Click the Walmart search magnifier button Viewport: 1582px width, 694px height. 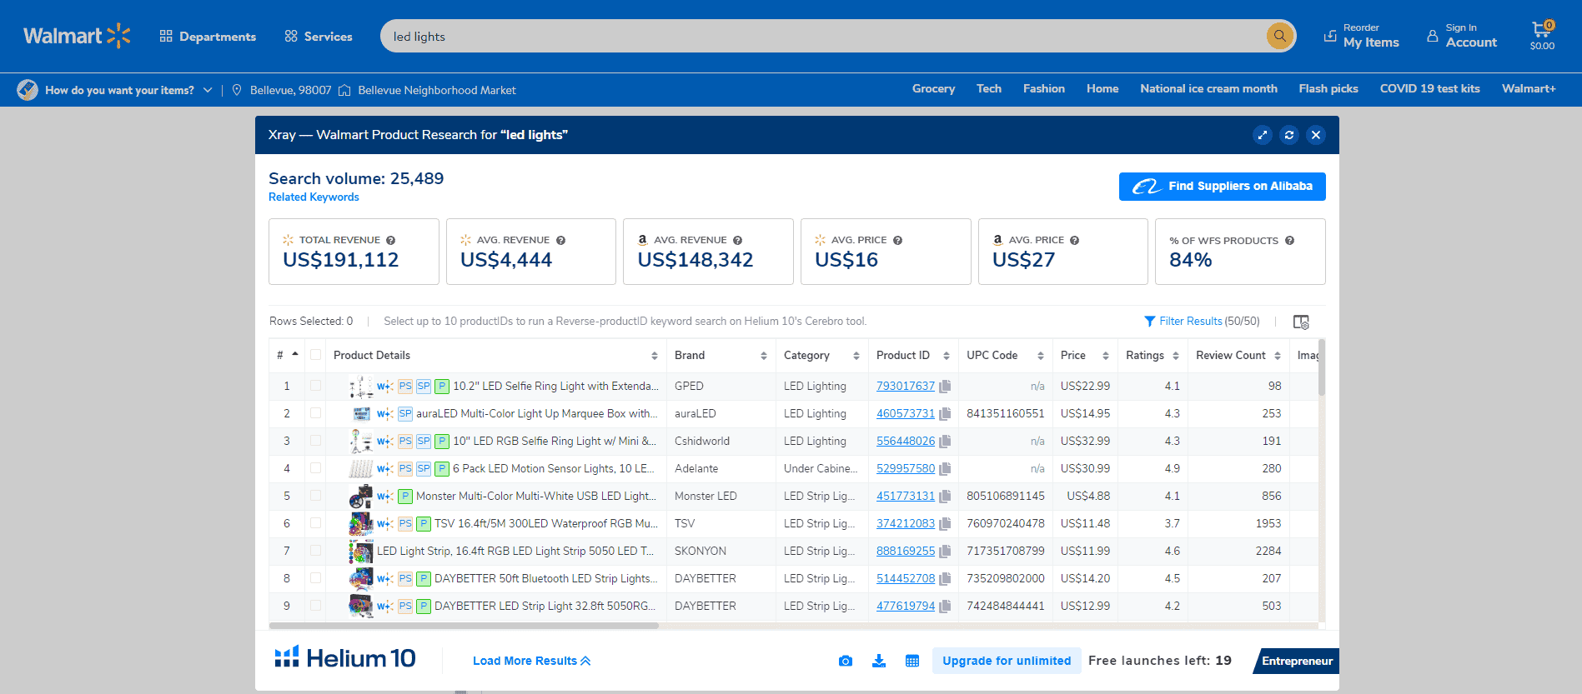point(1279,36)
